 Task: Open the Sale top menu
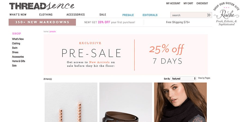coord(103,15)
